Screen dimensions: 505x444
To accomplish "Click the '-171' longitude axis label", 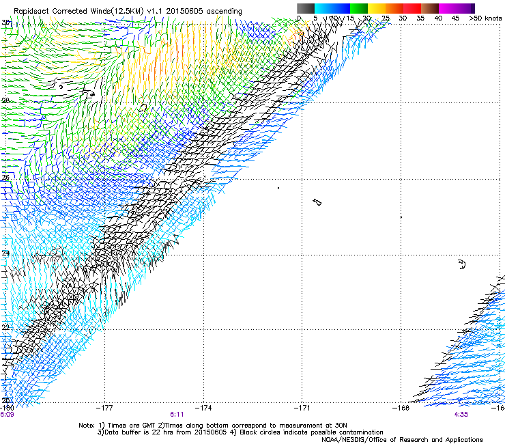I will tap(302, 408).
